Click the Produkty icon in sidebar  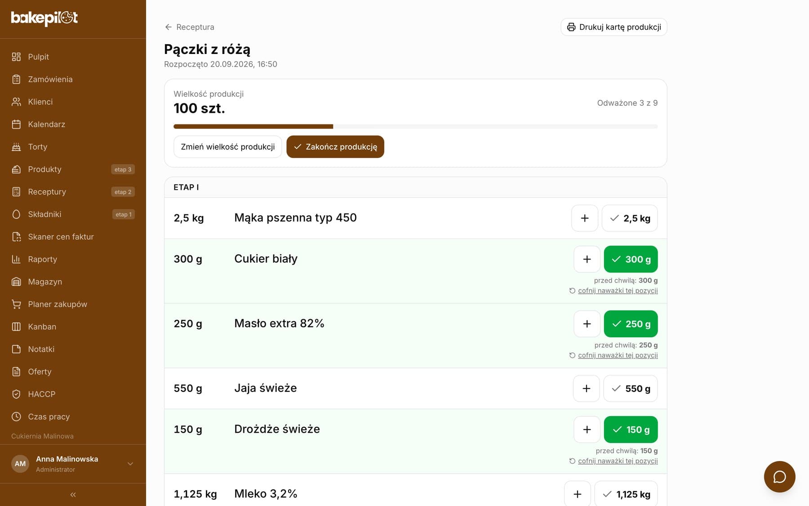click(x=16, y=169)
